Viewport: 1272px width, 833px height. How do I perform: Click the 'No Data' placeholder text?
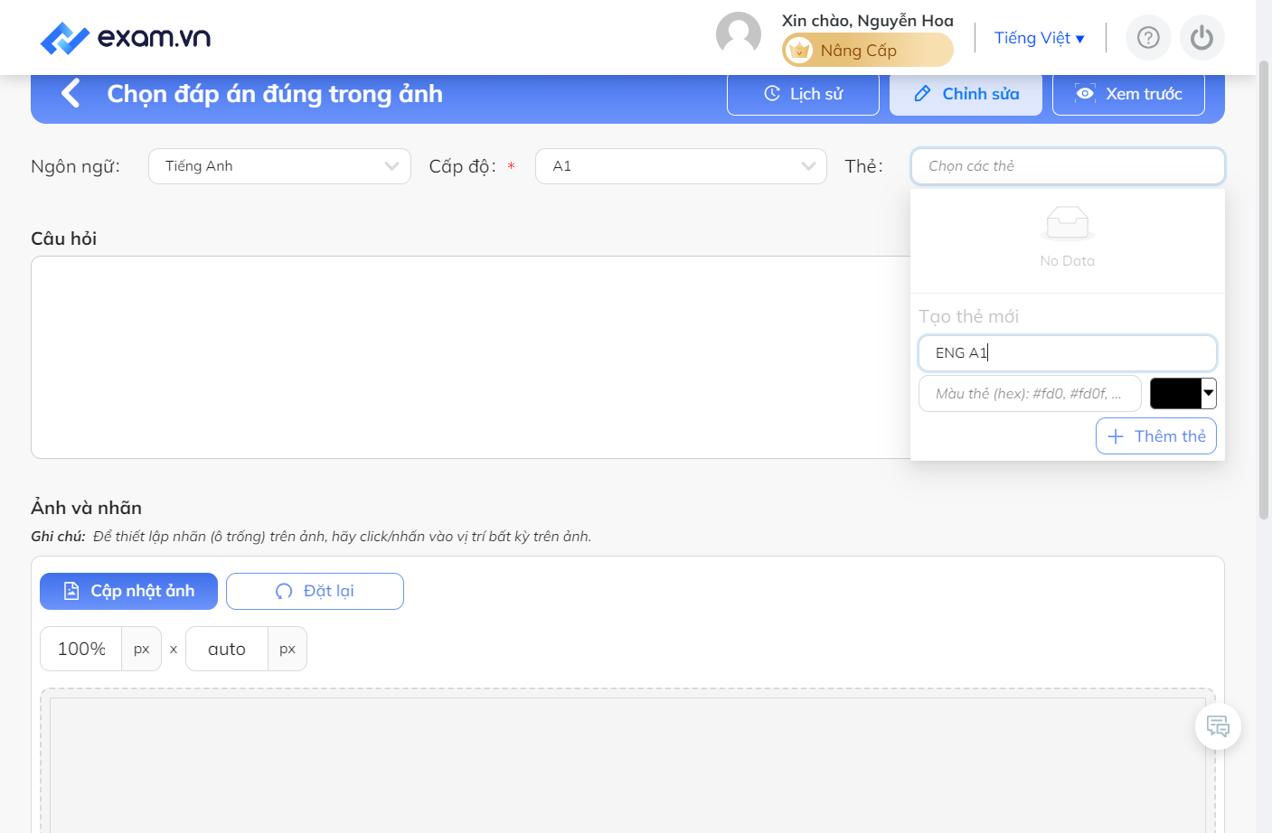(1067, 261)
